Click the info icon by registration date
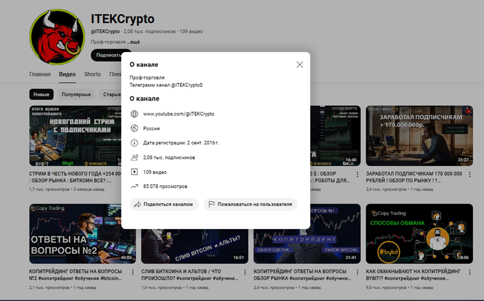This screenshot has height=301, width=484. [x=134, y=143]
